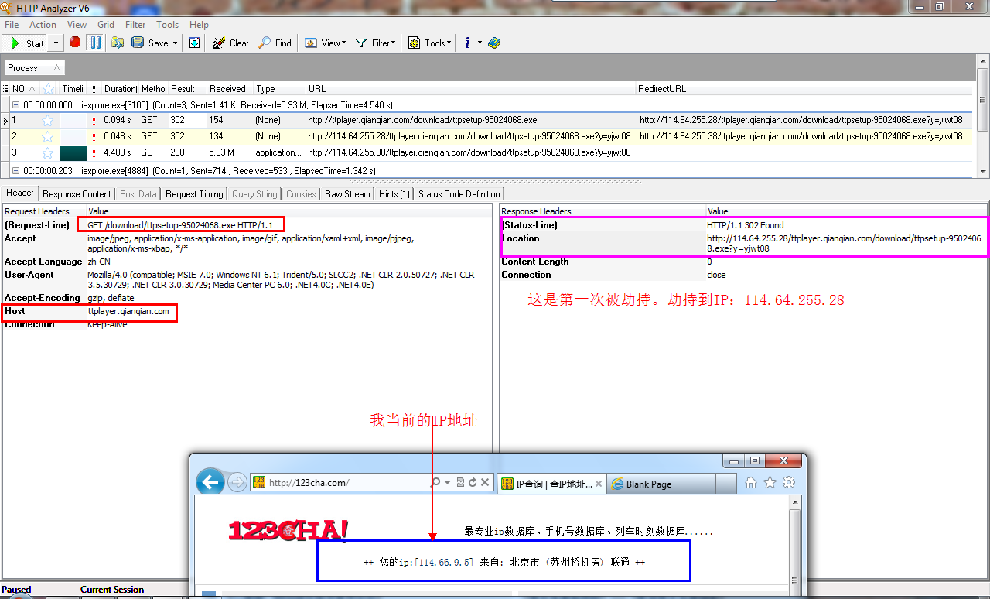Click the exclamation hint icon on row 1
The image size is (990, 599).
coord(94,121)
